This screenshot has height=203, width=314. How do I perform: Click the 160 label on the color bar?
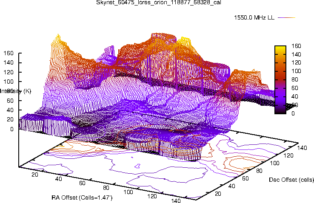(296, 46)
